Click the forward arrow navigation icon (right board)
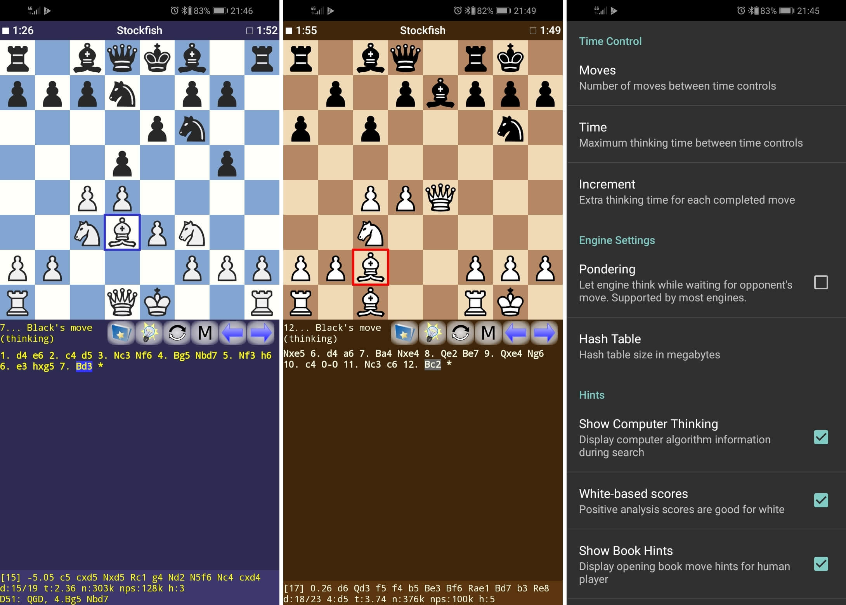This screenshot has width=846, height=605. coord(546,334)
